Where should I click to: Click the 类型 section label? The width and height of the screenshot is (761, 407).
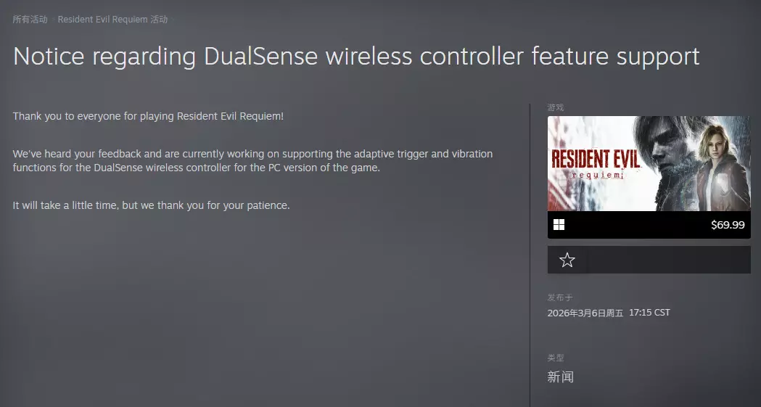[x=556, y=358]
